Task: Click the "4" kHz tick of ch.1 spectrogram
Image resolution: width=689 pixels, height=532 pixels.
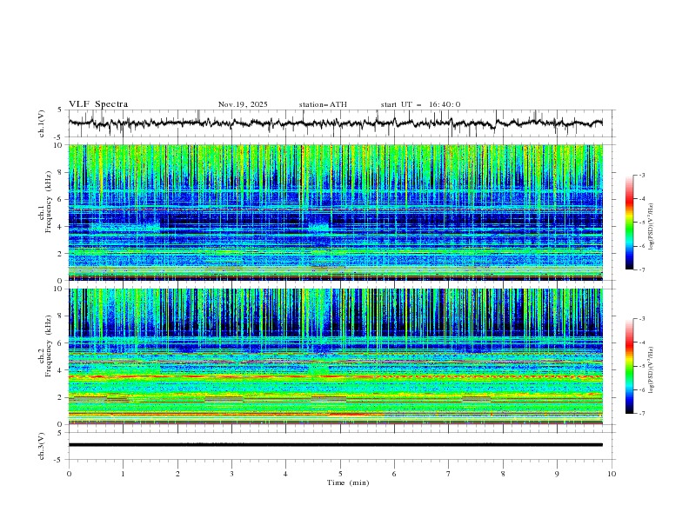Action: coord(60,227)
